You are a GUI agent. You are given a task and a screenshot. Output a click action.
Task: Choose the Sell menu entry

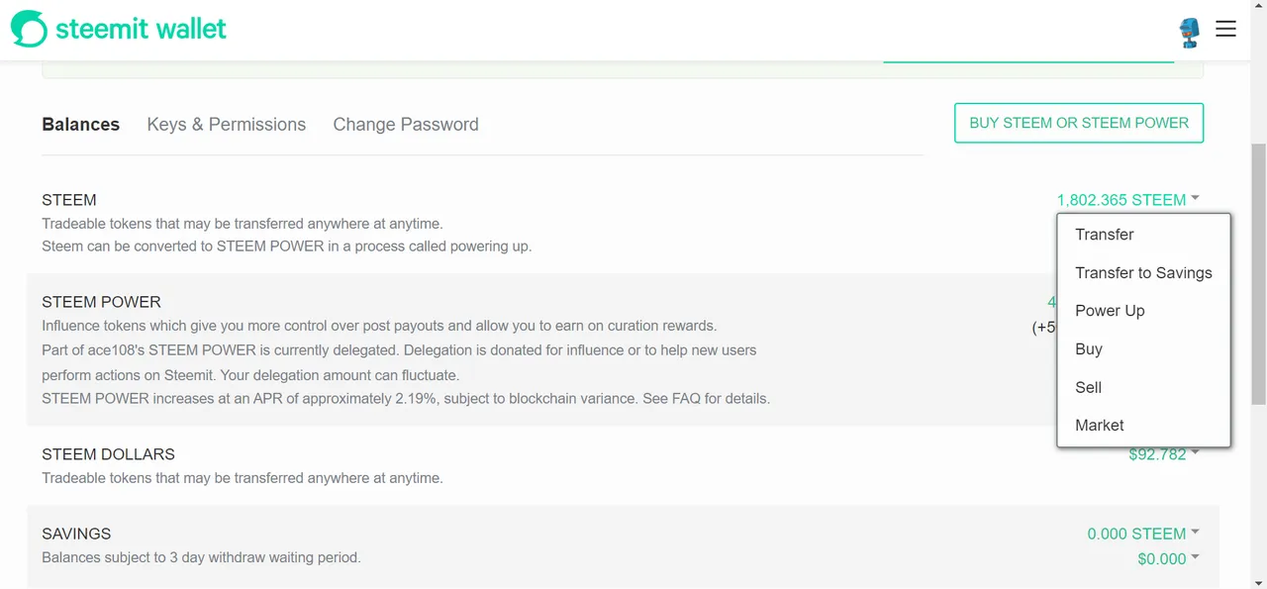tap(1088, 387)
